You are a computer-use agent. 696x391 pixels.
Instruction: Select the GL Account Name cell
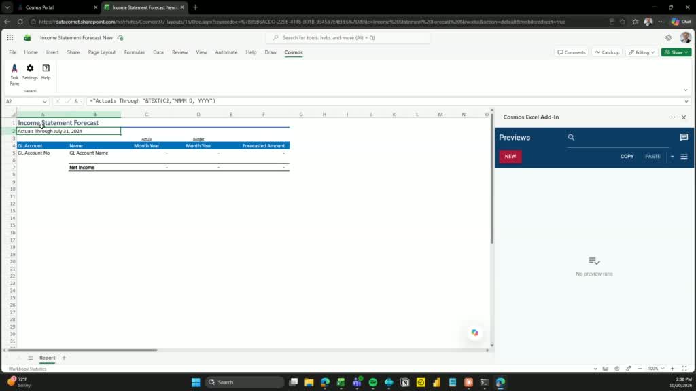pos(94,153)
